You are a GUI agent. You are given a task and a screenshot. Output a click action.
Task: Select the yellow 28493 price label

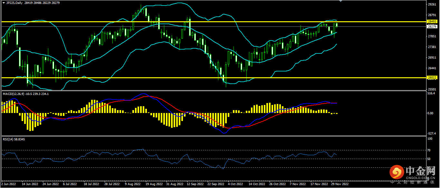(432, 21)
